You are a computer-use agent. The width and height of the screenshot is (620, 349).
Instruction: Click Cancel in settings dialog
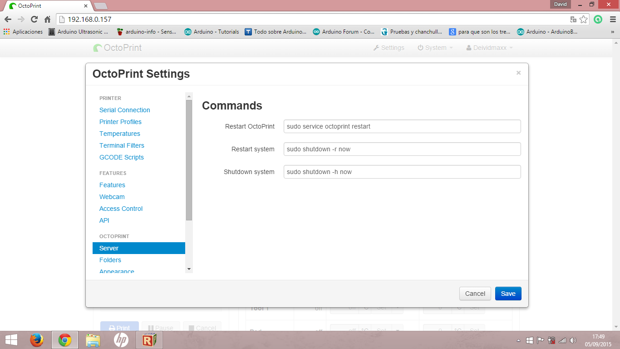475,294
